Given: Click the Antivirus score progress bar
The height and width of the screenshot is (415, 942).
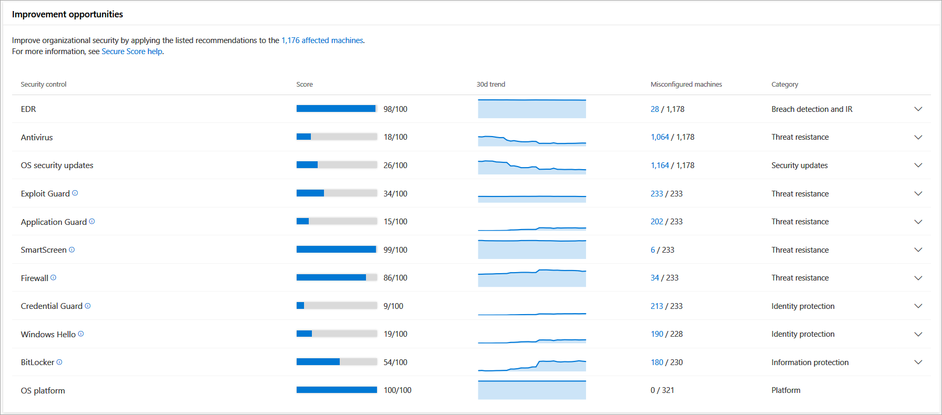Looking at the screenshot, I should 337,137.
